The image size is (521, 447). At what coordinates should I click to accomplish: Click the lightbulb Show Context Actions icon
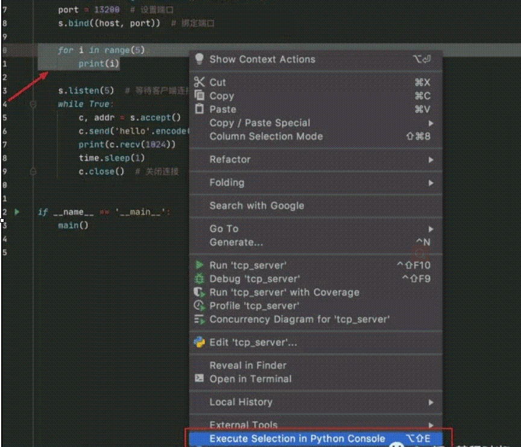coord(200,59)
